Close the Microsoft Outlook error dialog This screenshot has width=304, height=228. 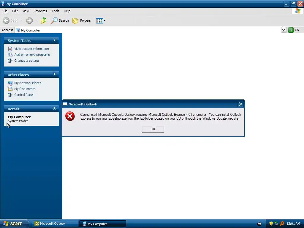tap(240, 104)
